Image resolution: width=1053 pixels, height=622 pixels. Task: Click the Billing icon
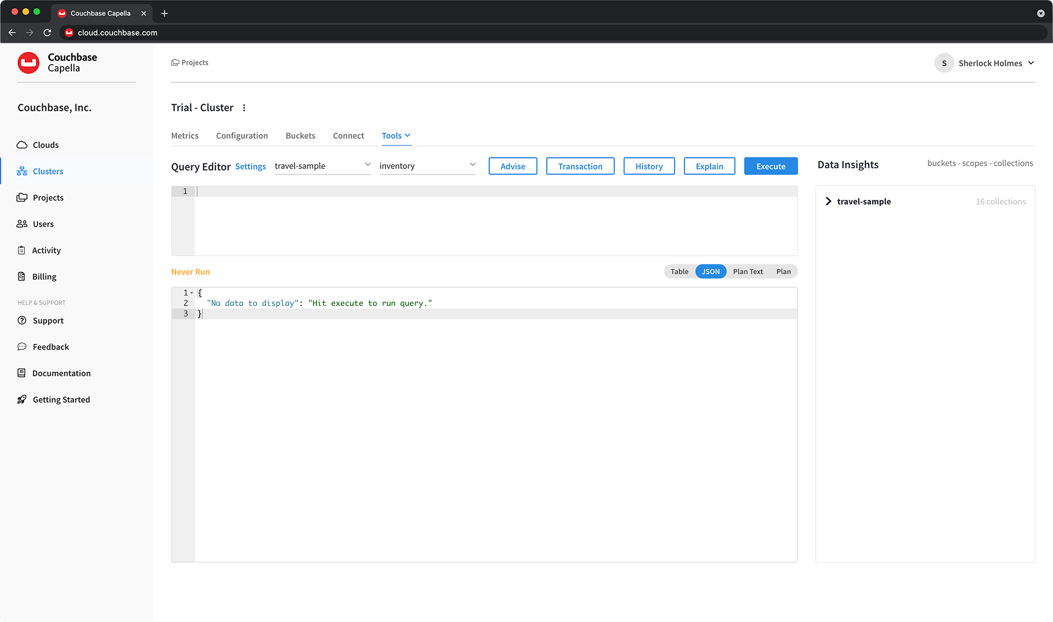point(22,276)
